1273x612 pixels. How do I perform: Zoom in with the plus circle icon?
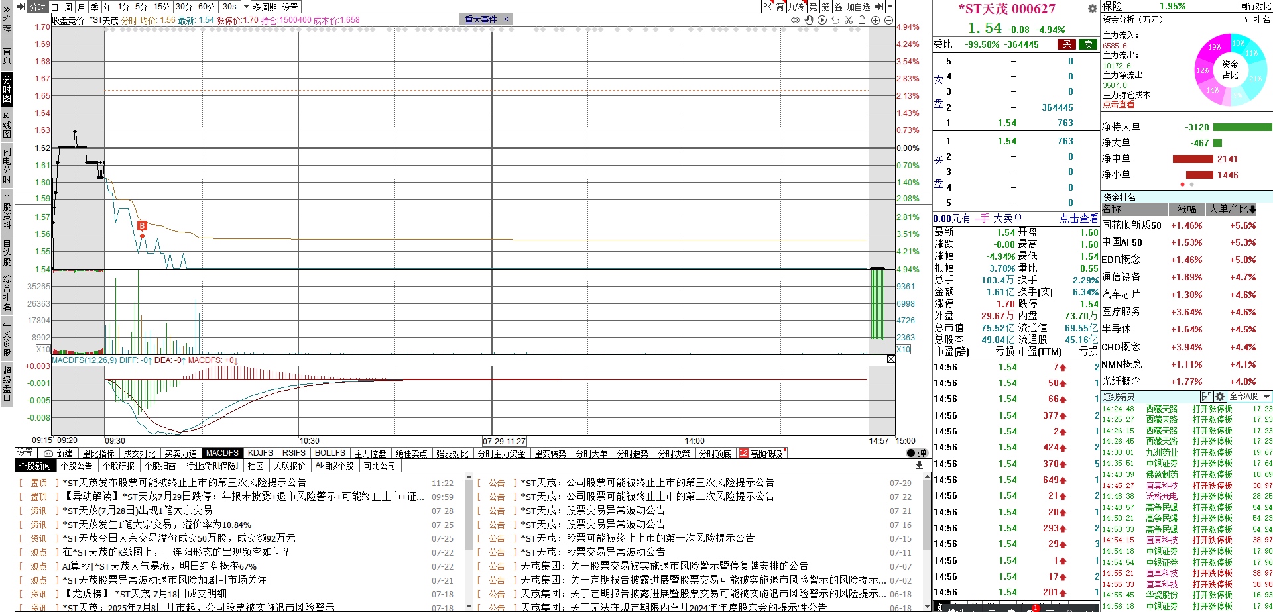point(875,20)
